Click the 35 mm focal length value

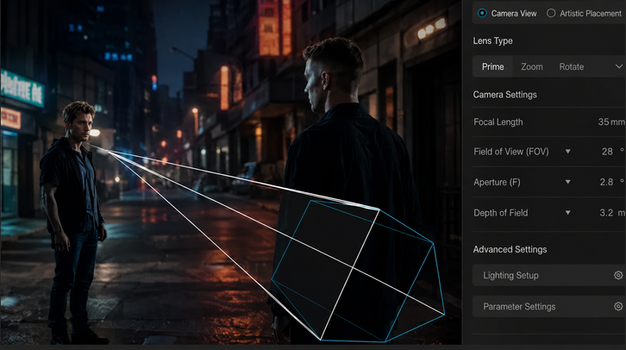(x=611, y=122)
